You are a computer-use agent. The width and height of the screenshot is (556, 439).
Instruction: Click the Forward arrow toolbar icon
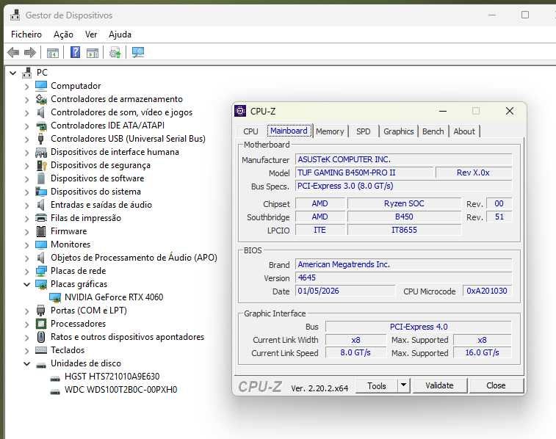click(30, 53)
